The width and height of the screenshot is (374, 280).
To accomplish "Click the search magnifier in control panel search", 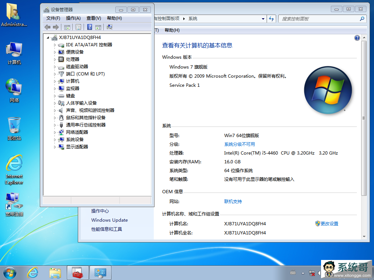I will pyautogui.click(x=362, y=19).
